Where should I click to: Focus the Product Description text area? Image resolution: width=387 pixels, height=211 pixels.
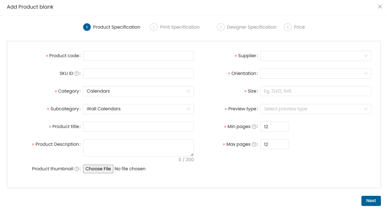pyautogui.click(x=138, y=148)
